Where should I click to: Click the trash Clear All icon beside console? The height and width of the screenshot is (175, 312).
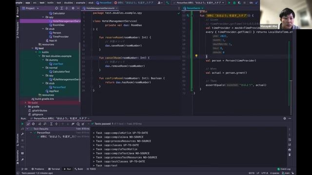tap(290, 155)
